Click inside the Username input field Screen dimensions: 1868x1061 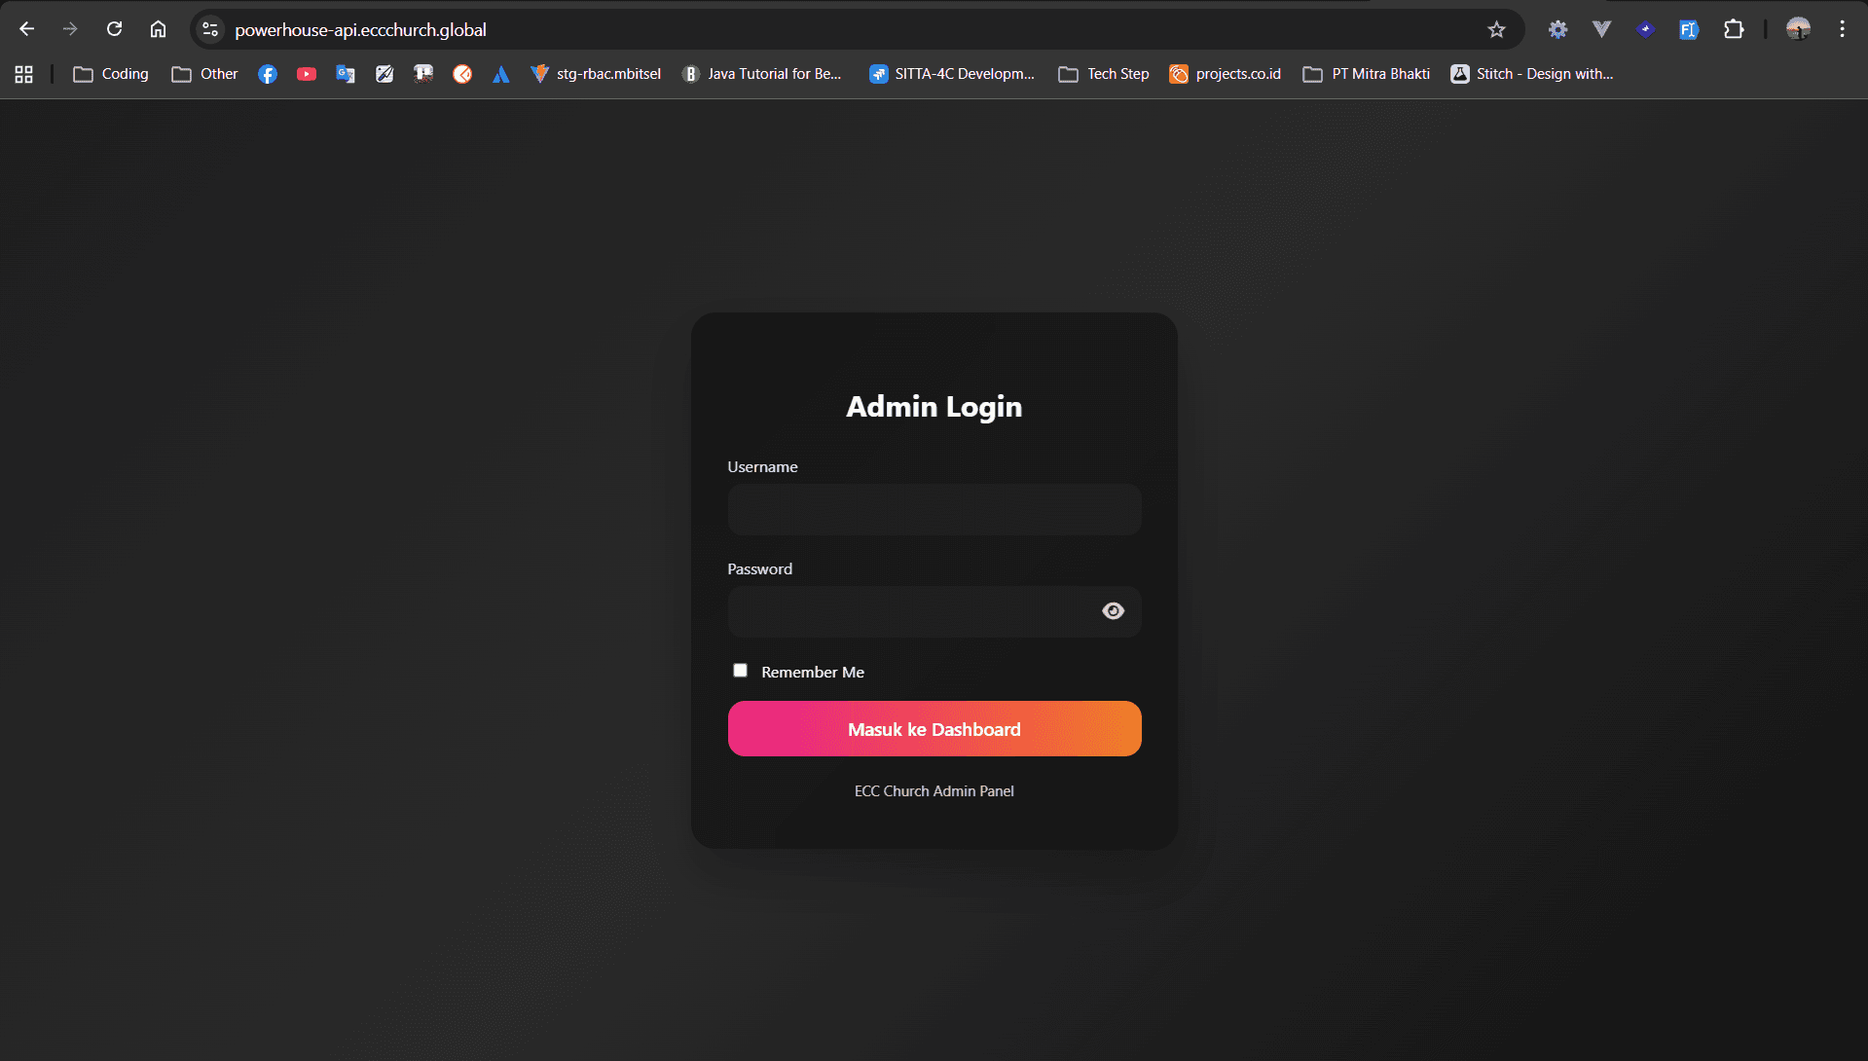[x=934, y=509]
